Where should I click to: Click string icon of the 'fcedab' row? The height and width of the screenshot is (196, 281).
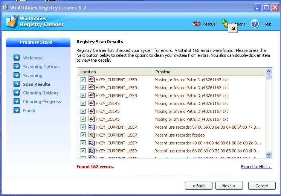point(92,135)
